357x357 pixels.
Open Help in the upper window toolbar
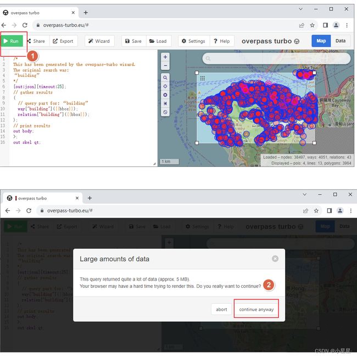coord(222,41)
